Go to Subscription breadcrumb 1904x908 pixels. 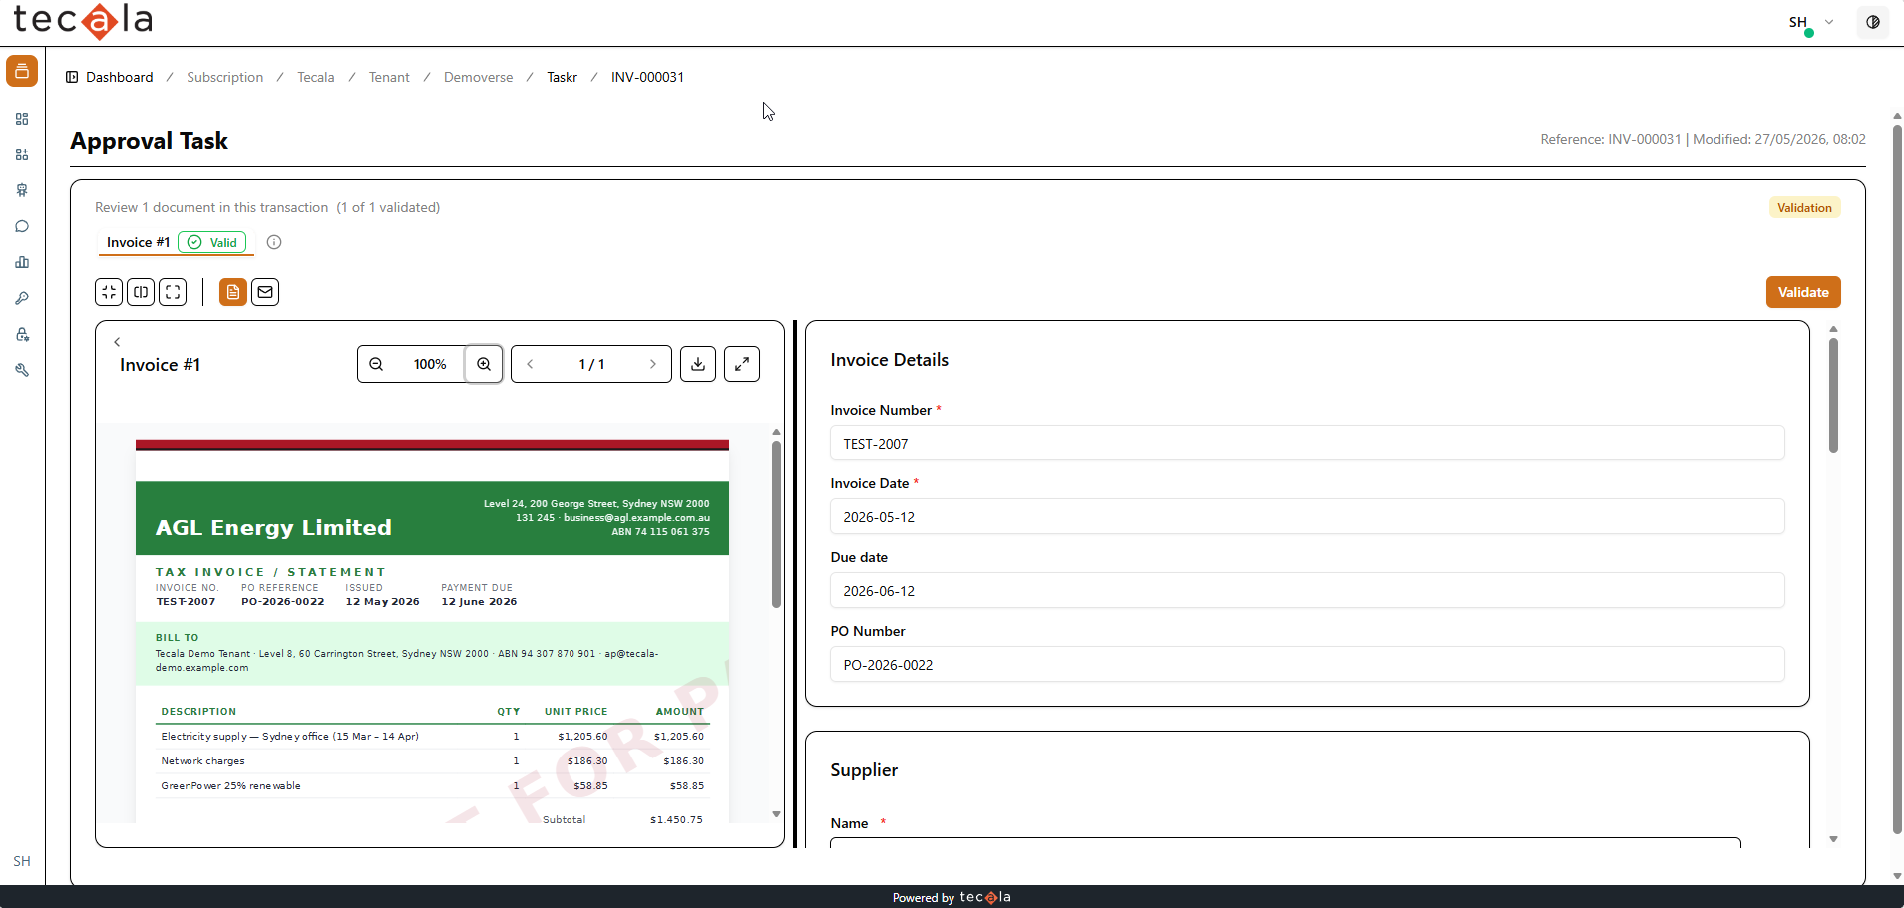(225, 77)
